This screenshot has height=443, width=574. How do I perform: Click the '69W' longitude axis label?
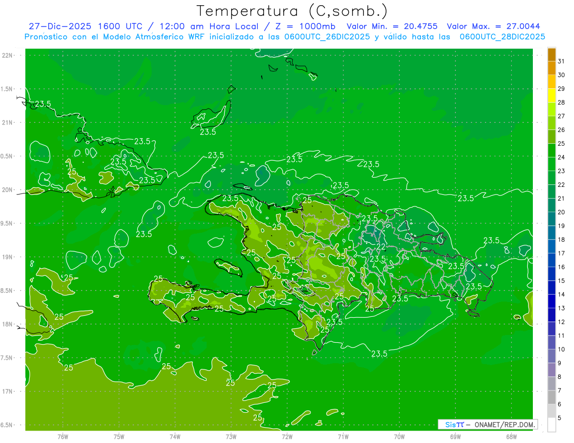(x=455, y=437)
